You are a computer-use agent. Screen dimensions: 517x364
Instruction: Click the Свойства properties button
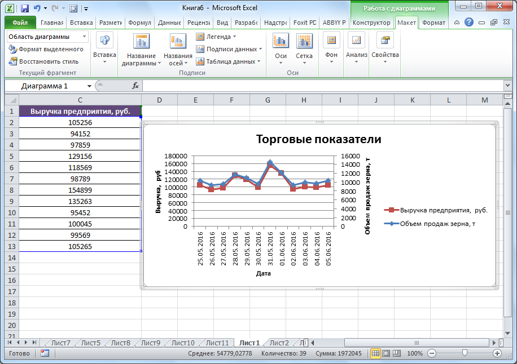[x=385, y=47]
